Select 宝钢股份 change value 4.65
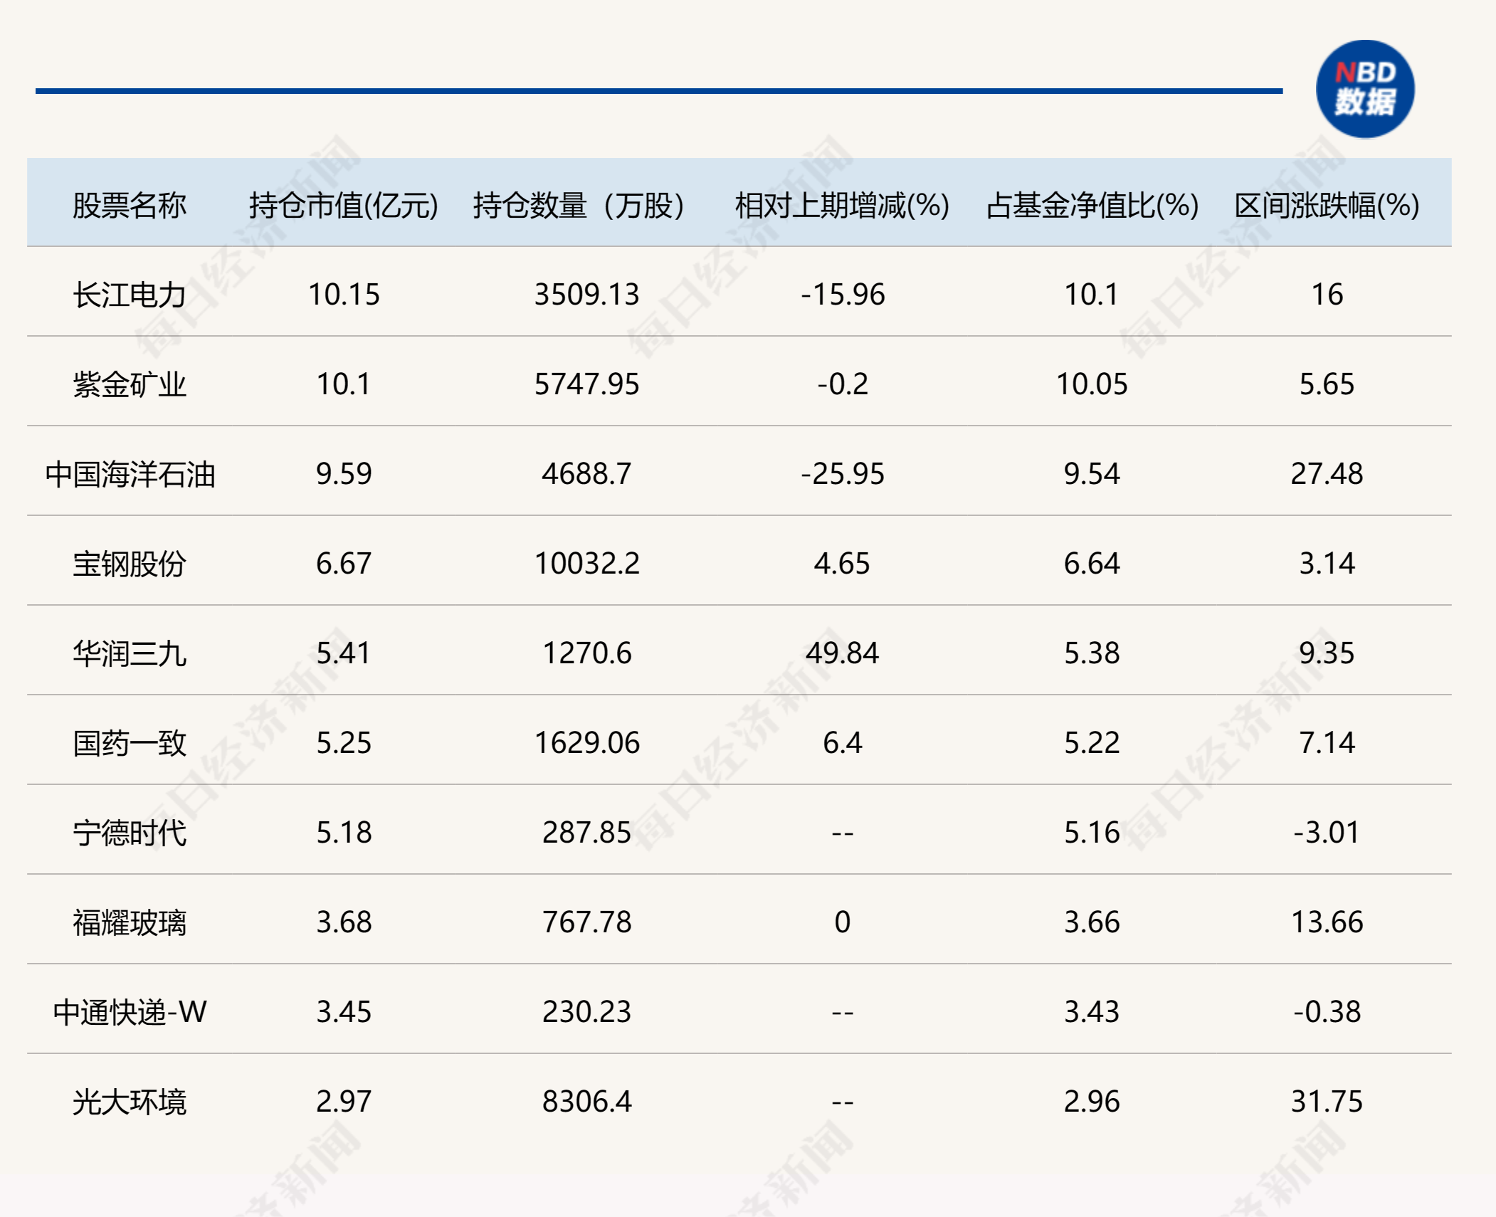1496x1217 pixels. [842, 564]
